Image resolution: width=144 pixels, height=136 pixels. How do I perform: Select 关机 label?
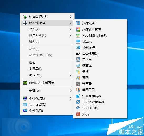tap(85, 114)
